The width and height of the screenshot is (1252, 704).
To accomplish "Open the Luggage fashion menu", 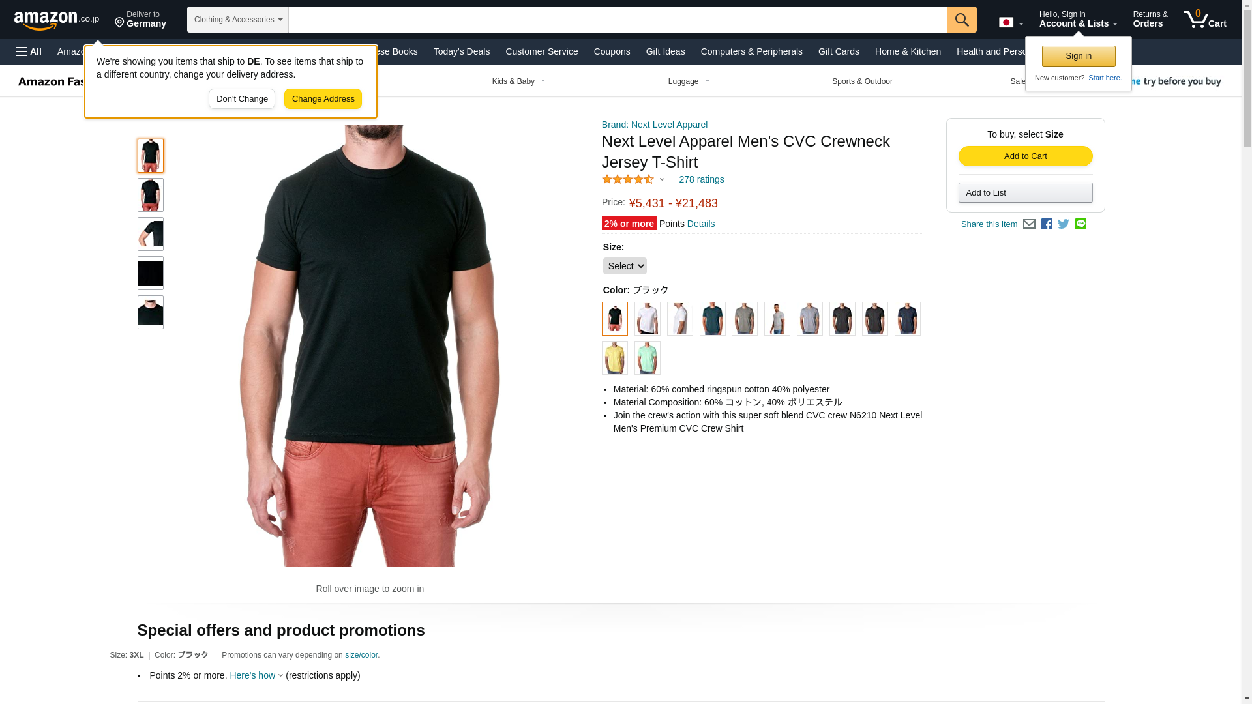I will click(689, 81).
